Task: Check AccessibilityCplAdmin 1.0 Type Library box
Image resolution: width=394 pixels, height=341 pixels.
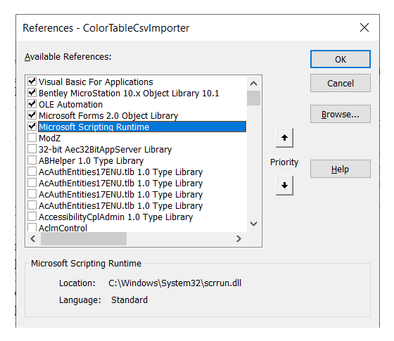Action: pyautogui.click(x=32, y=217)
